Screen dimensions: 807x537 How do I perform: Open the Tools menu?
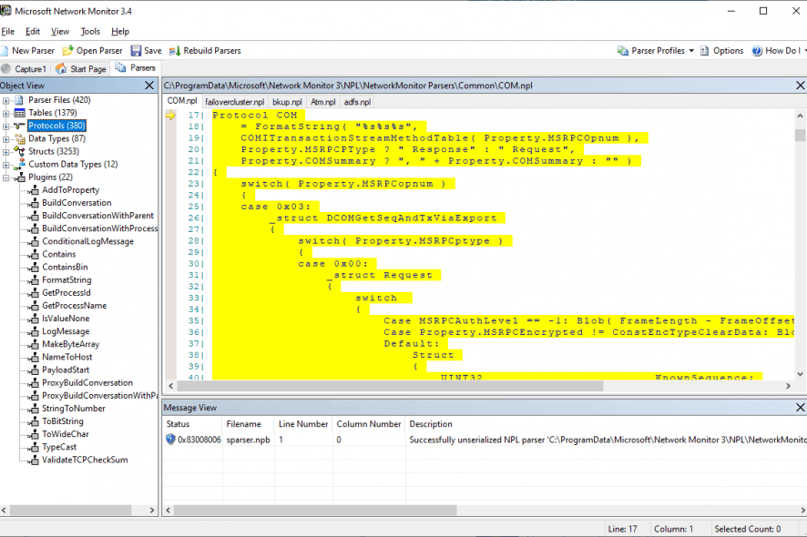pos(90,31)
